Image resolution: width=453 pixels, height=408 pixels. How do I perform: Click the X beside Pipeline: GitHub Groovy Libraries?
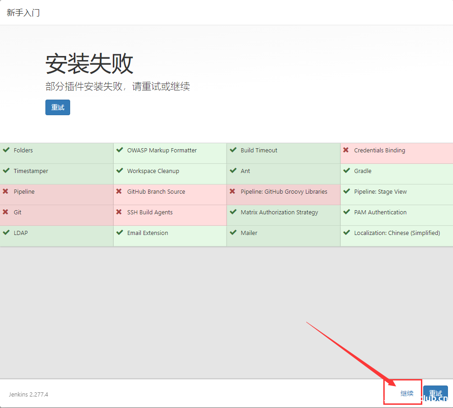point(233,191)
